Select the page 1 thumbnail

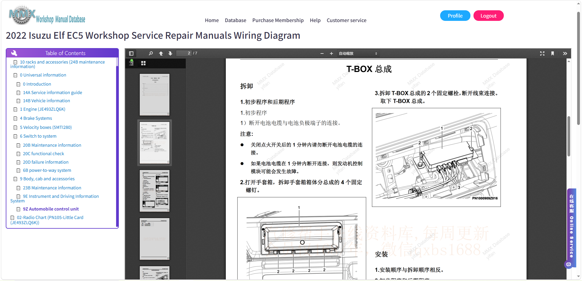tap(155, 95)
